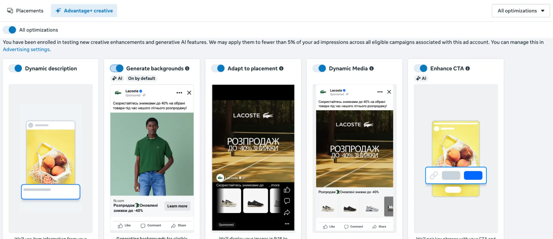The width and height of the screenshot is (553, 239).
Task: Turn off the Enhance CTA toggle
Action: (x=421, y=68)
